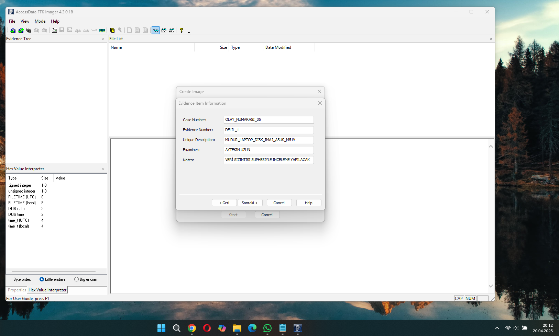Click viewer pane scroll up arrow
The height and width of the screenshot is (336, 559).
[491, 147]
